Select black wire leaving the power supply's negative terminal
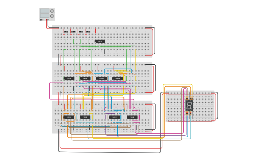257x161 pixels. click(48, 24)
